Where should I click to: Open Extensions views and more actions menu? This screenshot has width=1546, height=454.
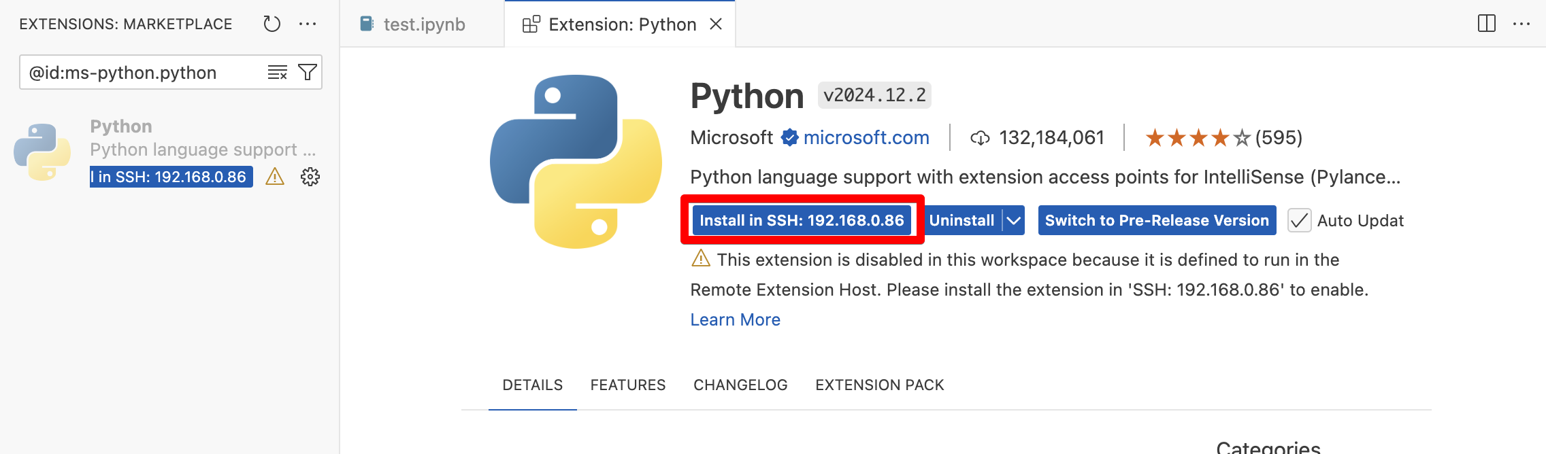[x=308, y=24]
